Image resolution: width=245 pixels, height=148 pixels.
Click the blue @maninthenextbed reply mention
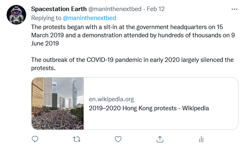(x=89, y=18)
